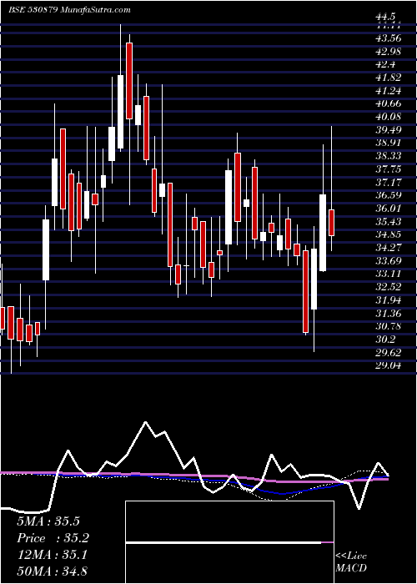
Task: Click the tallest red candlestick near 43.56
Action: [x=129, y=81]
